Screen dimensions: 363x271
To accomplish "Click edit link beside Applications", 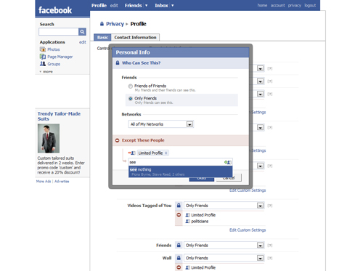I will coord(83,42).
